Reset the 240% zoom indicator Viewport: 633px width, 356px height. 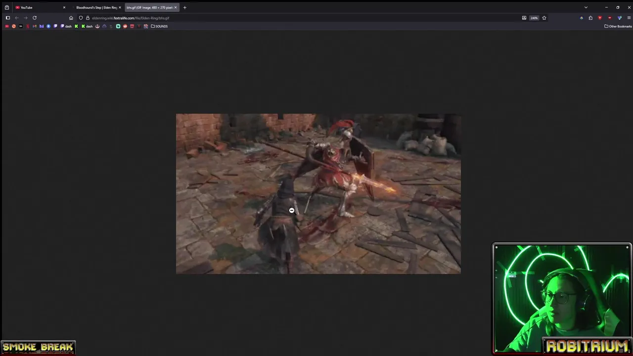[534, 18]
